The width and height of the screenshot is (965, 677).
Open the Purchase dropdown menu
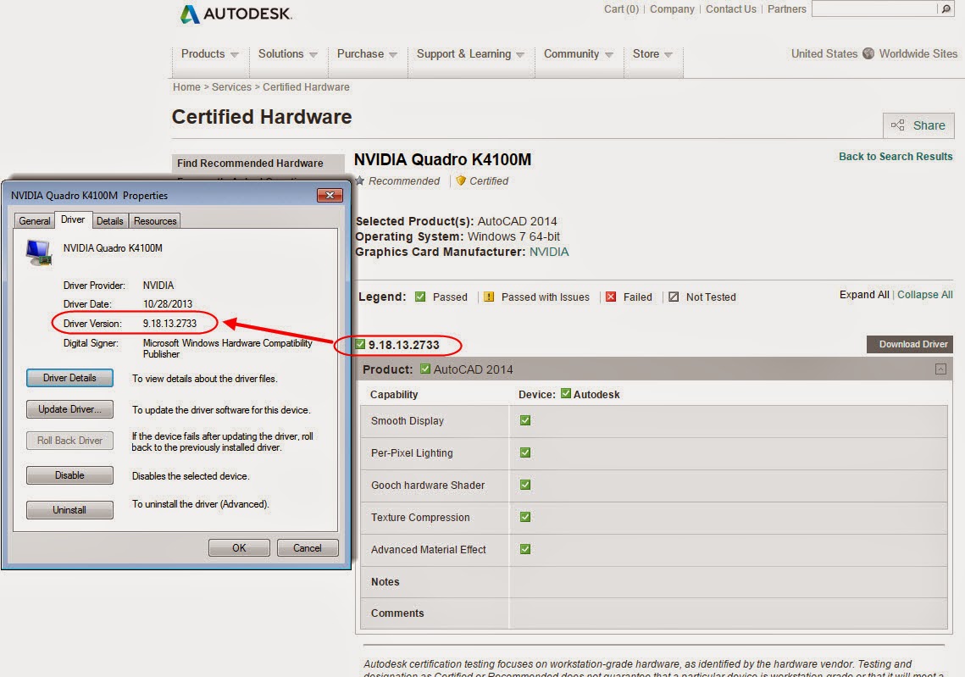point(367,54)
